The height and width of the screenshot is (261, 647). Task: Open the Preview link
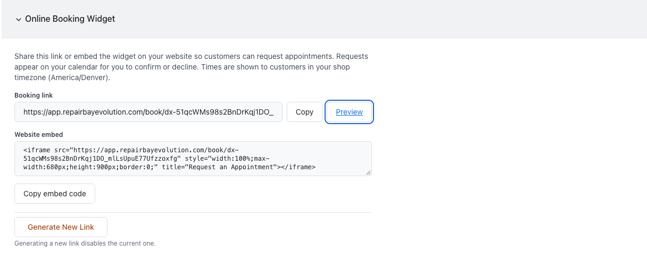point(349,112)
